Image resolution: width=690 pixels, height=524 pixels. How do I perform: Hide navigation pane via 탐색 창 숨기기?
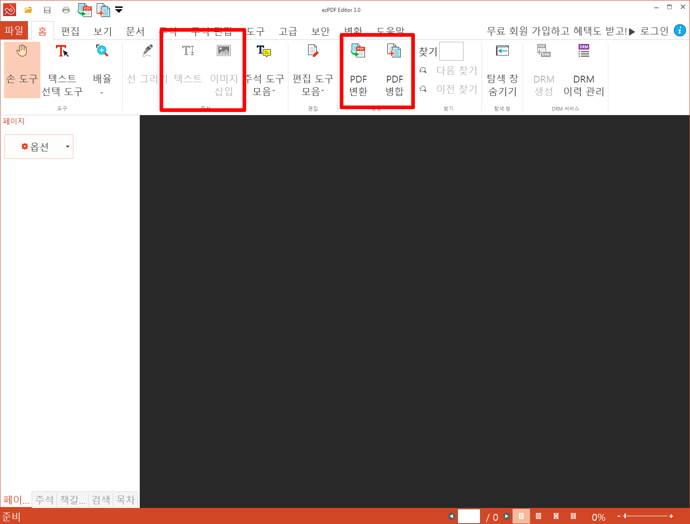pyautogui.click(x=502, y=70)
